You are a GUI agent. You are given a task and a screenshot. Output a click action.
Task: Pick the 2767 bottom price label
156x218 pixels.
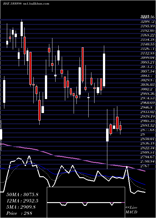145,166
